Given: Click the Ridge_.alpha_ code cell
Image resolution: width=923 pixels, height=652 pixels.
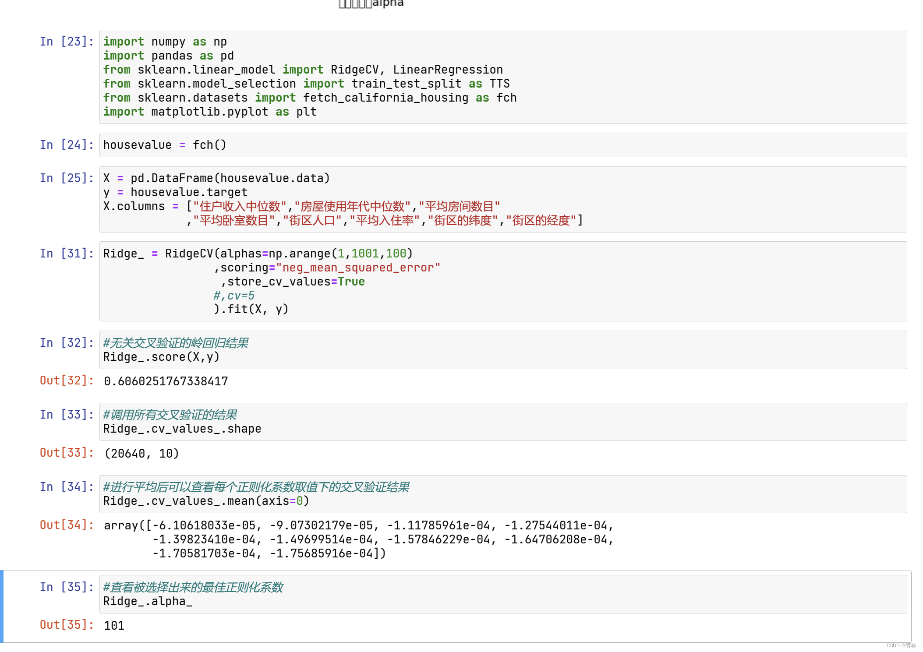Looking at the screenshot, I should tap(503, 594).
